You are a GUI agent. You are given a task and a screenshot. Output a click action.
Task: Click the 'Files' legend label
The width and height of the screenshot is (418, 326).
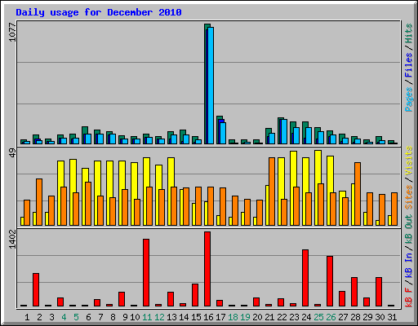point(408,65)
